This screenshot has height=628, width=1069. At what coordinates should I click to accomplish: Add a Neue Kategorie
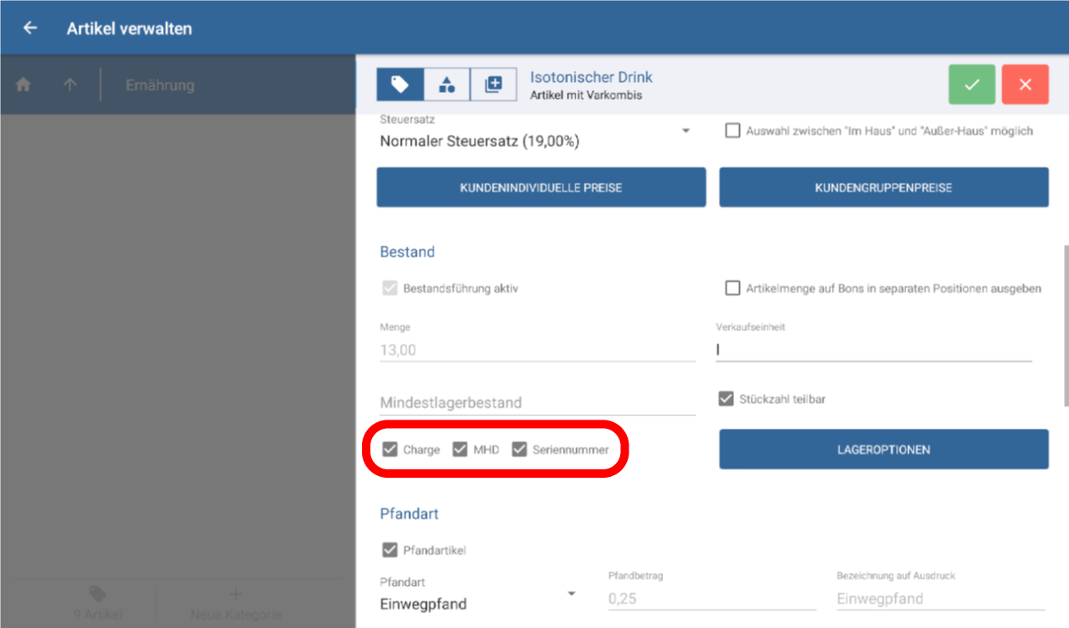click(x=236, y=604)
